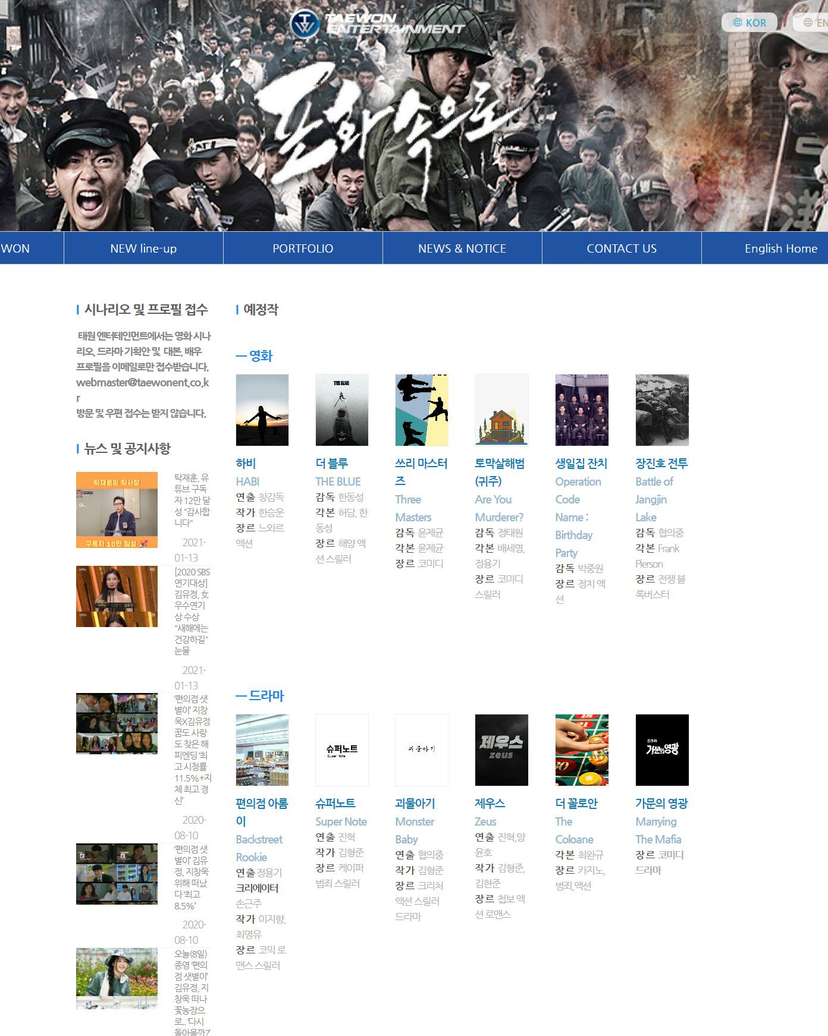Open the Backstreet Rookie convenience store thumbnail

(x=262, y=750)
